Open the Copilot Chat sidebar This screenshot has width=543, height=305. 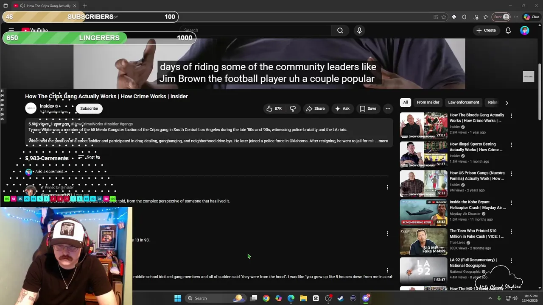(531, 17)
